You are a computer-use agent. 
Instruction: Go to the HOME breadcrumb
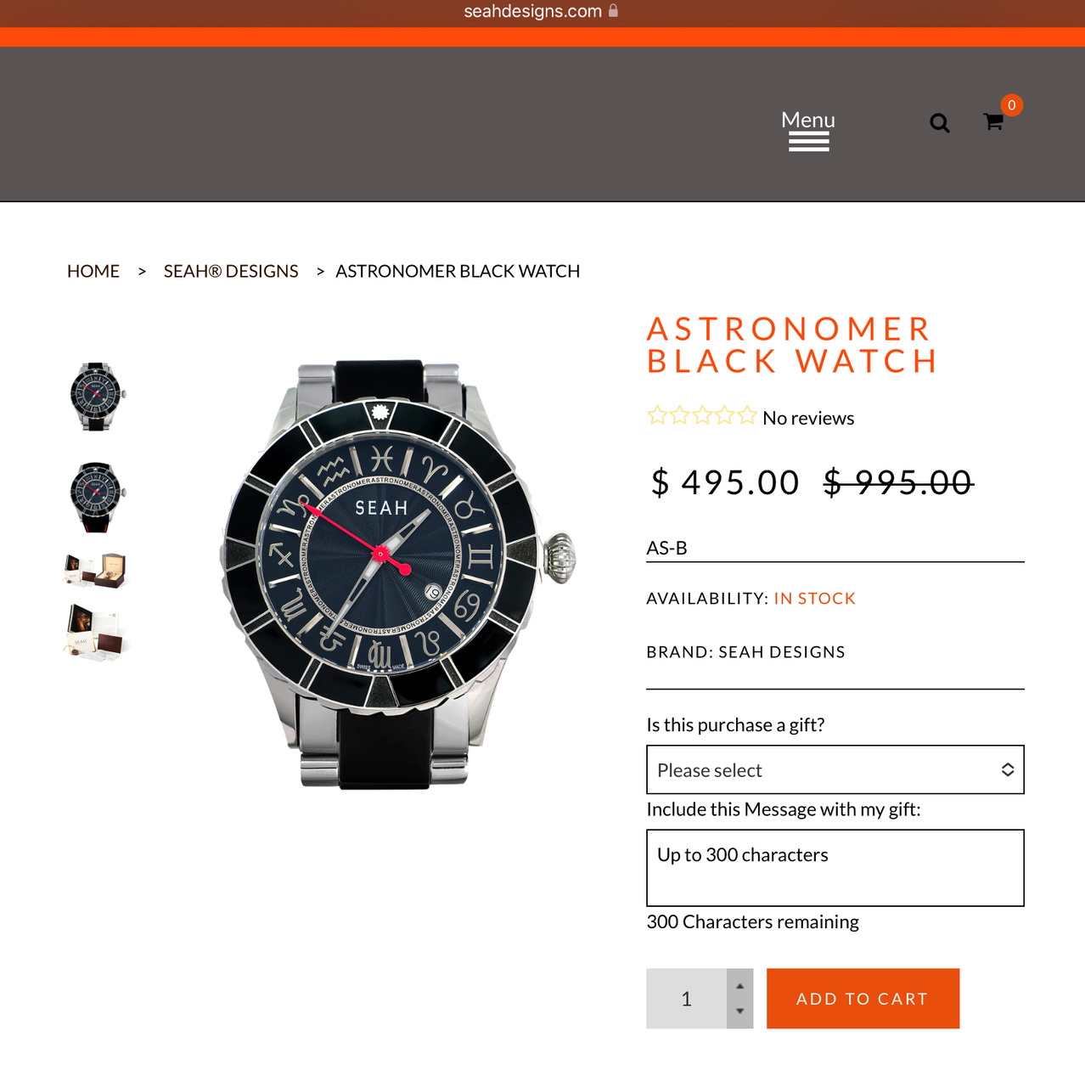pyautogui.click(x=93, y=271)
